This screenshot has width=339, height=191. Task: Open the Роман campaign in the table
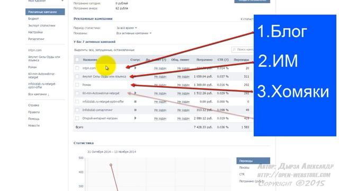pyautogui.click(x=87, y=85)
